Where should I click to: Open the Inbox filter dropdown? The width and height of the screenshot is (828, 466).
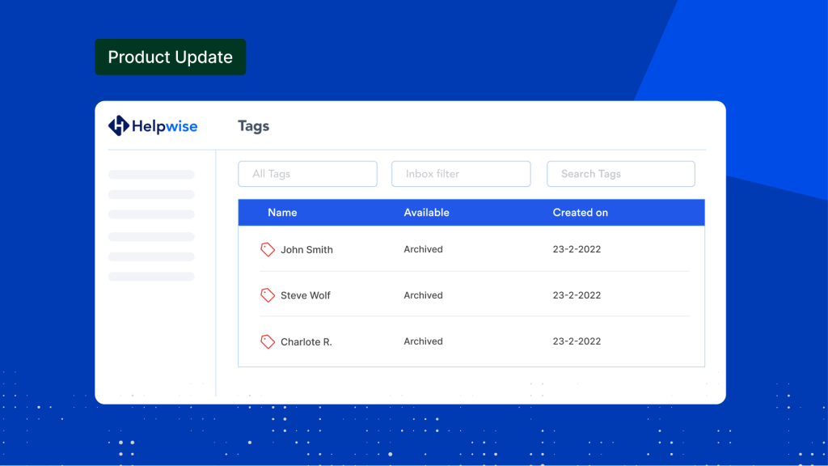tap(461, 173)
